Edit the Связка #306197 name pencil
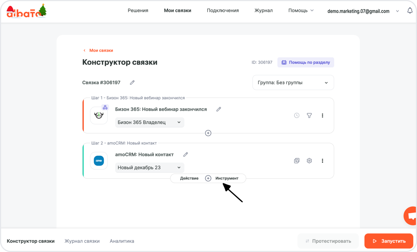Screen dimensions: 417x252 tap(132, 83)
